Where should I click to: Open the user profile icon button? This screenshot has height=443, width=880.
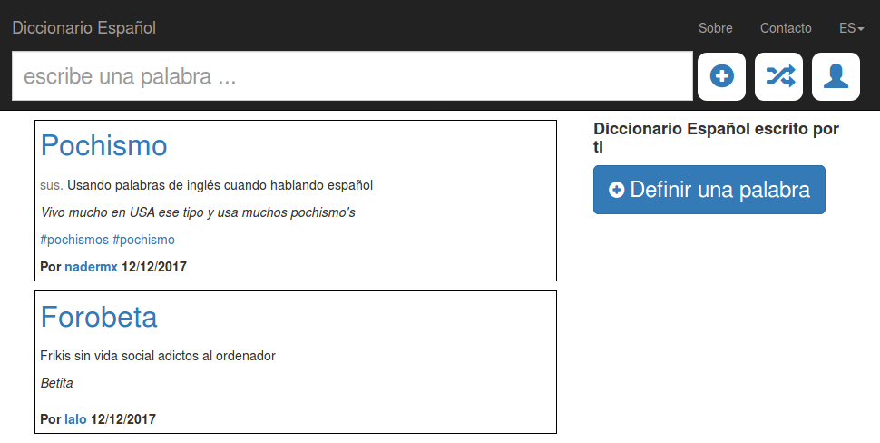pos(836,76)
